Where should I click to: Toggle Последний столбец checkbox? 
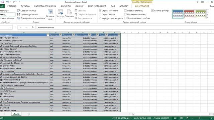(x=125, y=14)
